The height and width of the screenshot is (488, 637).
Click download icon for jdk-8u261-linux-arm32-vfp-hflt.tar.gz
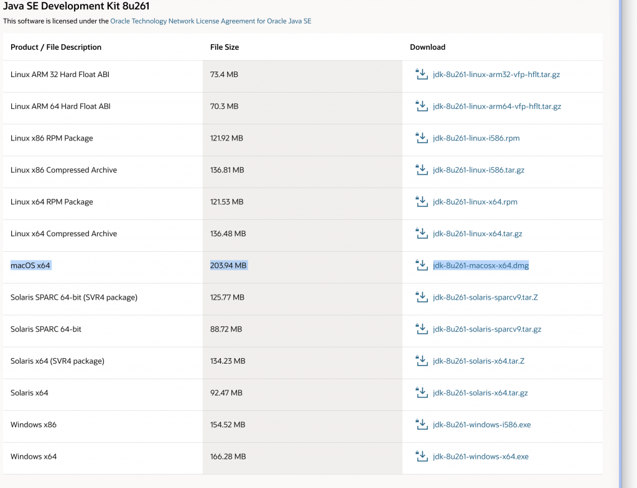pyautogui.click(x=422, y=75)
